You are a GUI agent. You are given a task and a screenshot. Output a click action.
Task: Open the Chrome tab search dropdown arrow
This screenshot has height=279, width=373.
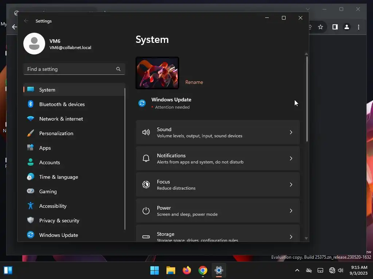tap(307, 9)
